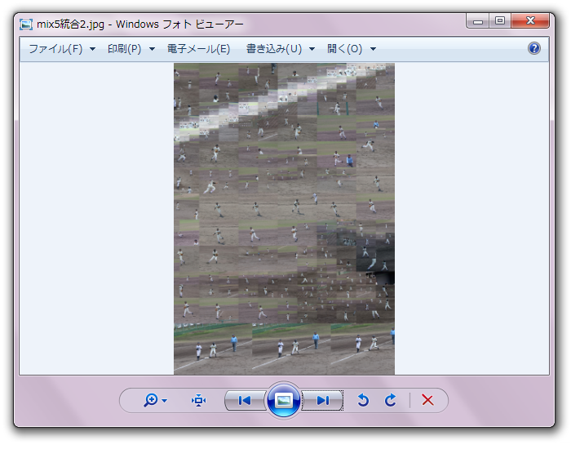Viewport: 571px width, 449px height.
Task: Close the Windows フォト ビューアー window
Action: click(530, 20)
